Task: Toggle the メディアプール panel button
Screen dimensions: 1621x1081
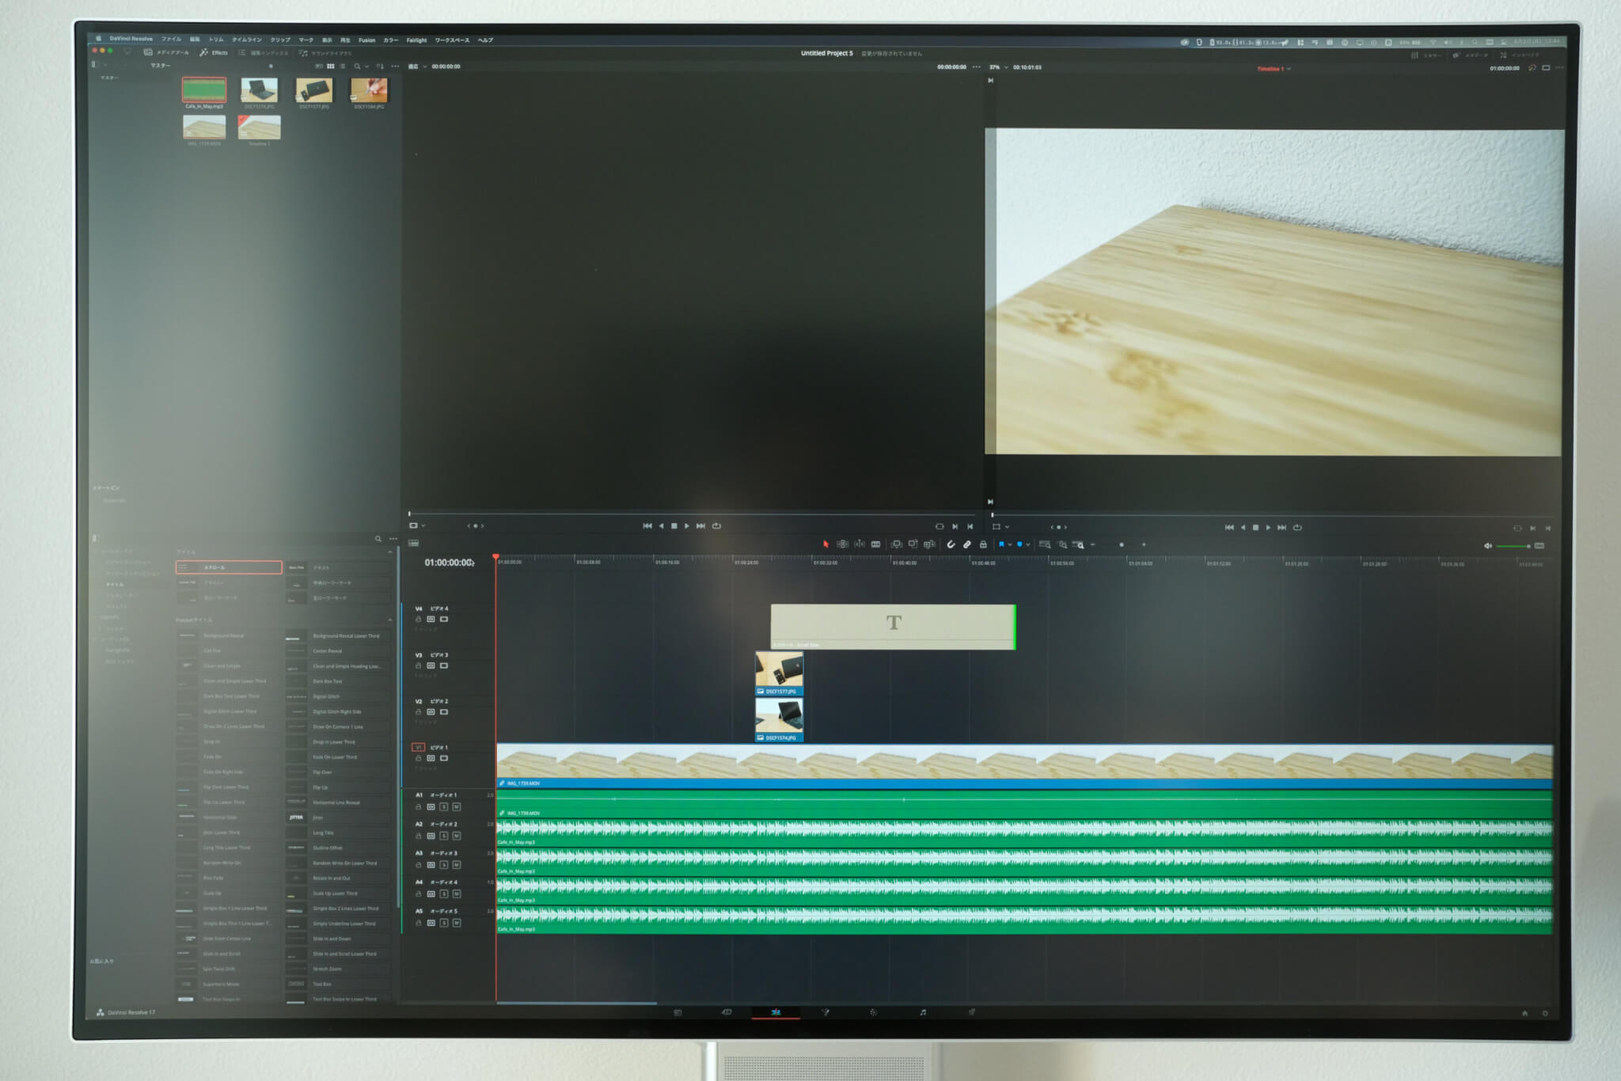Action: (167, 52)
